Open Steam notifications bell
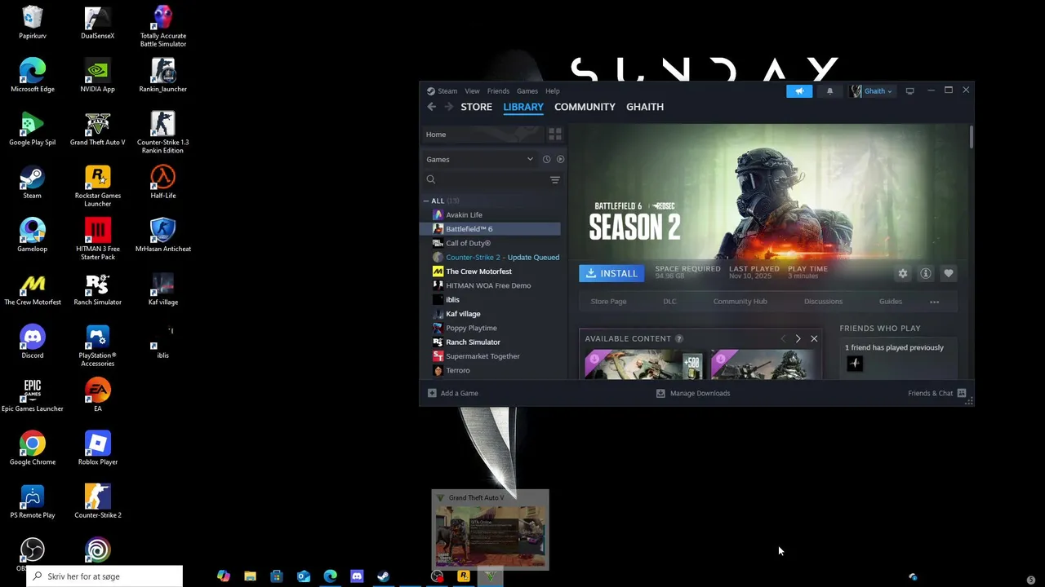Screen dimensions: 1045x587 click(x=829, y=91)
